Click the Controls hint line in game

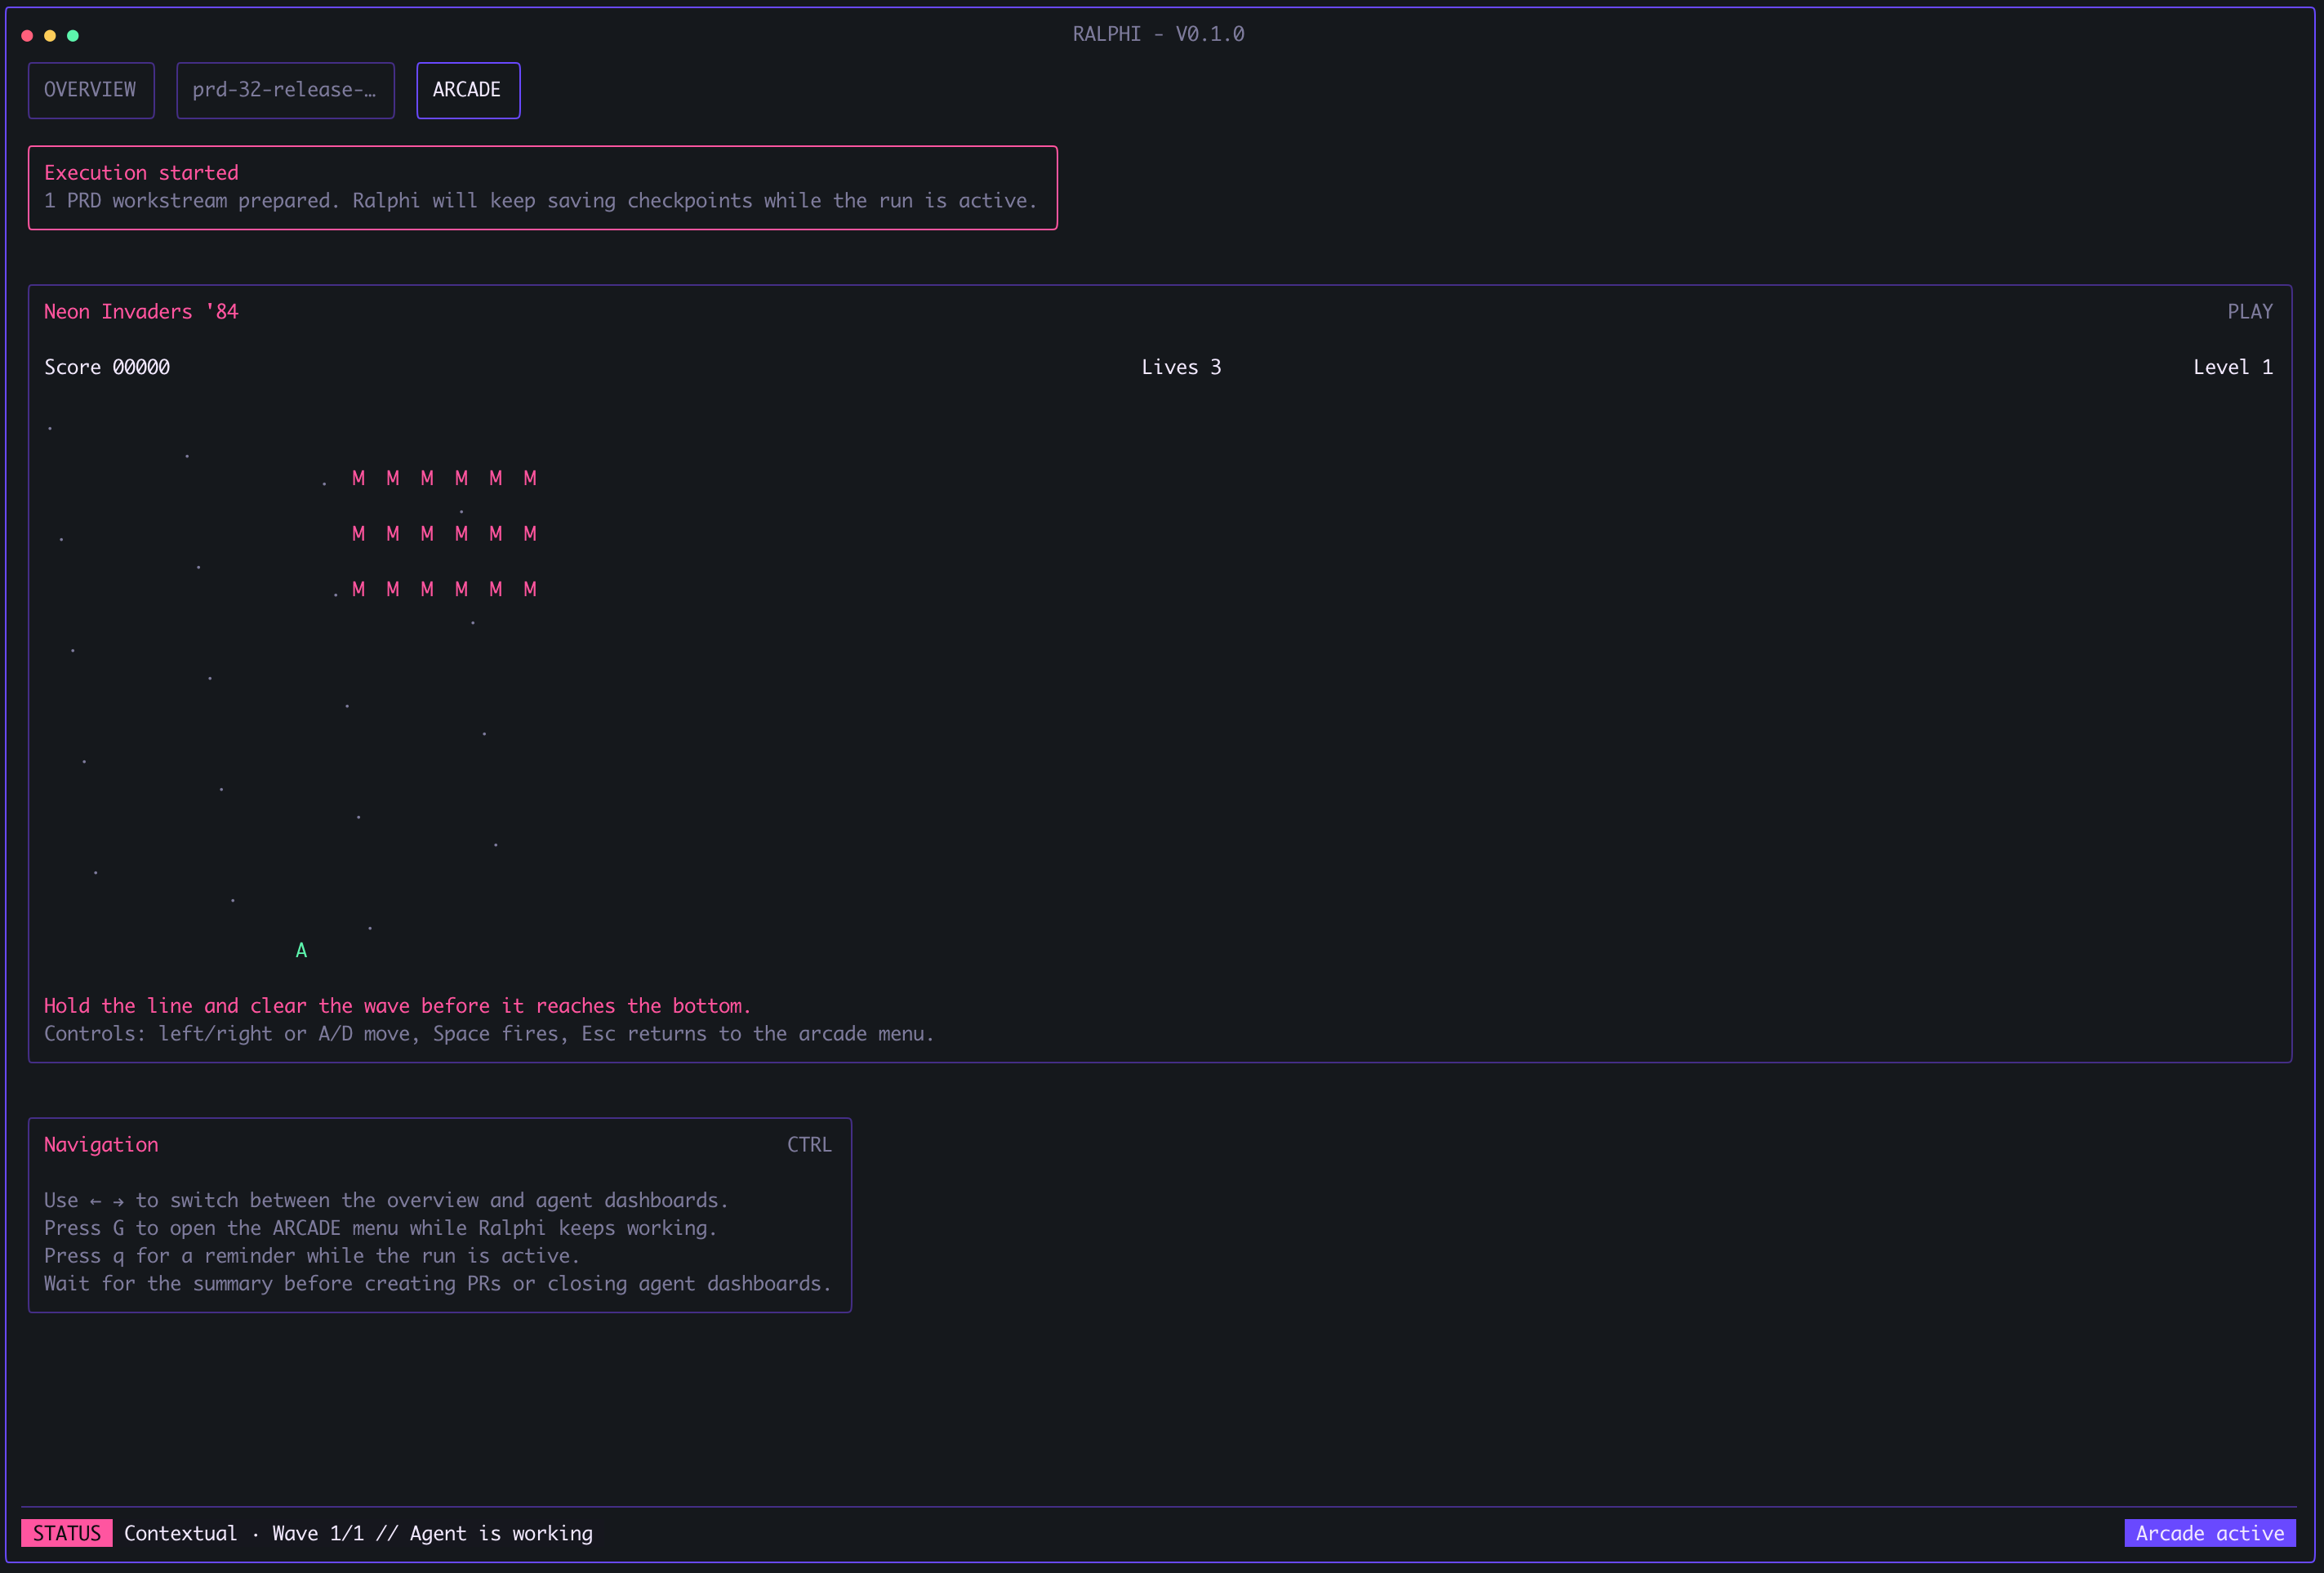[x=489, y=1034]
